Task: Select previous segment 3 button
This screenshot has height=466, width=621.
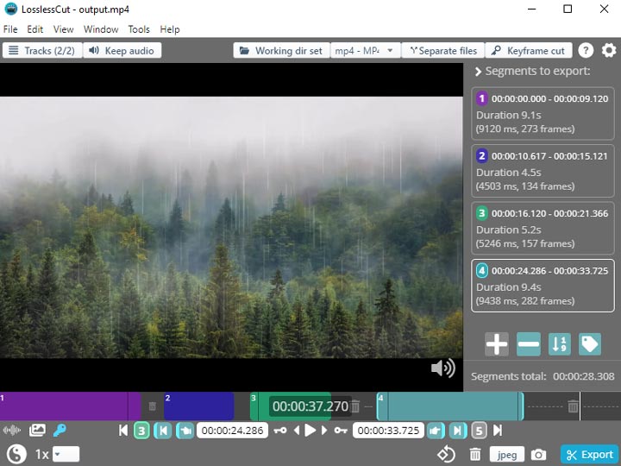Action: point(141,431)
